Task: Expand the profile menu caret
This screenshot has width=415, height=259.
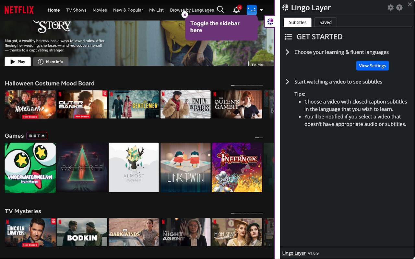Action: (261, 10)
